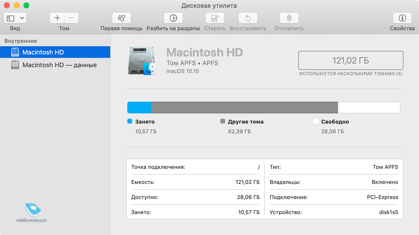This screenshot has width=419, height=235.
Task: Click the white Свободно bar segment
Action: click(x=369, y=107)
